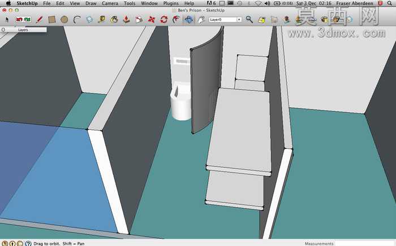This screenshot has height=246, width=396.
Task: Click the tool icon after Push/Pull
Action: tap(139, 19)
